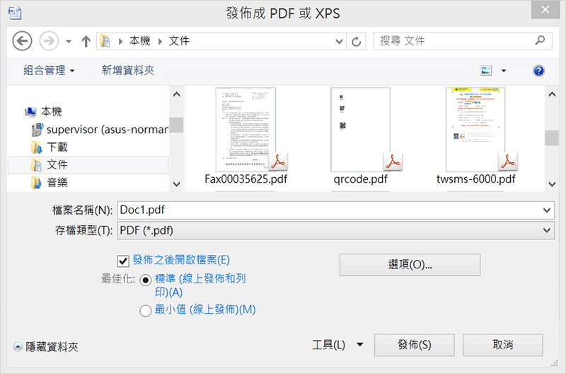Click 取消 to cancel
Screen dimensions: 566x374
503,345
